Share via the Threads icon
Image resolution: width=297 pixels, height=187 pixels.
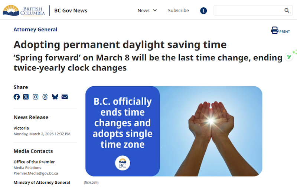pyautogui.click(x=45, y=97)
